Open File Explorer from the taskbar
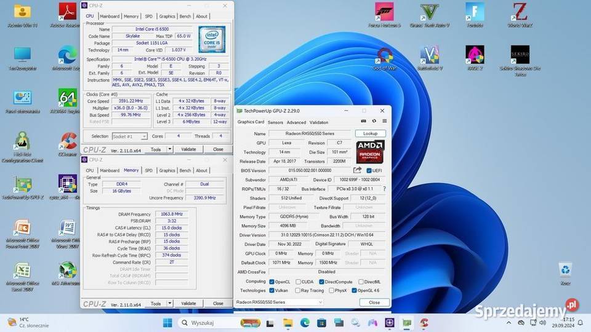 coord(288,323)
